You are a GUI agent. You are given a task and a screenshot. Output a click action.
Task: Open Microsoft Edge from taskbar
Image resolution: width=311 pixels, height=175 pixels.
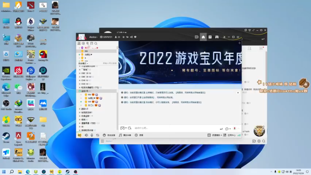pos(28,171)
